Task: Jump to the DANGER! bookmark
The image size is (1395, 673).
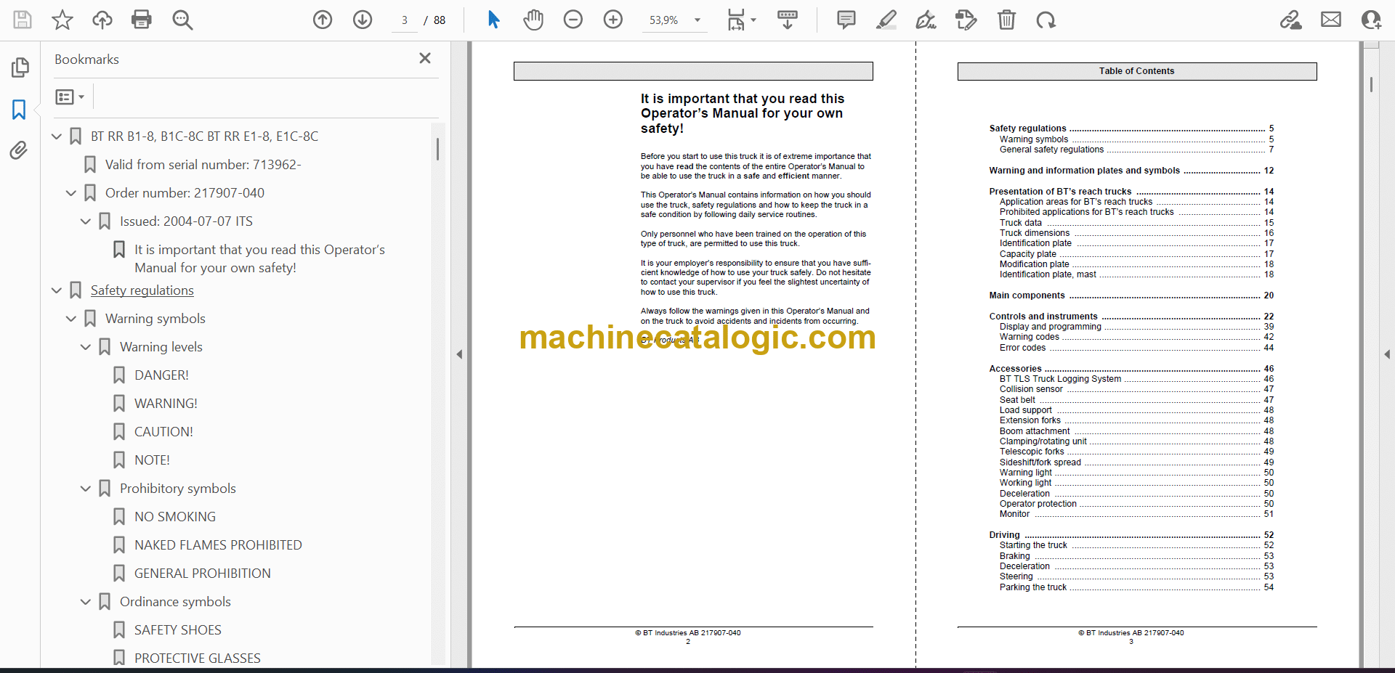Action: pyautogui.click(x=164, y=375)
